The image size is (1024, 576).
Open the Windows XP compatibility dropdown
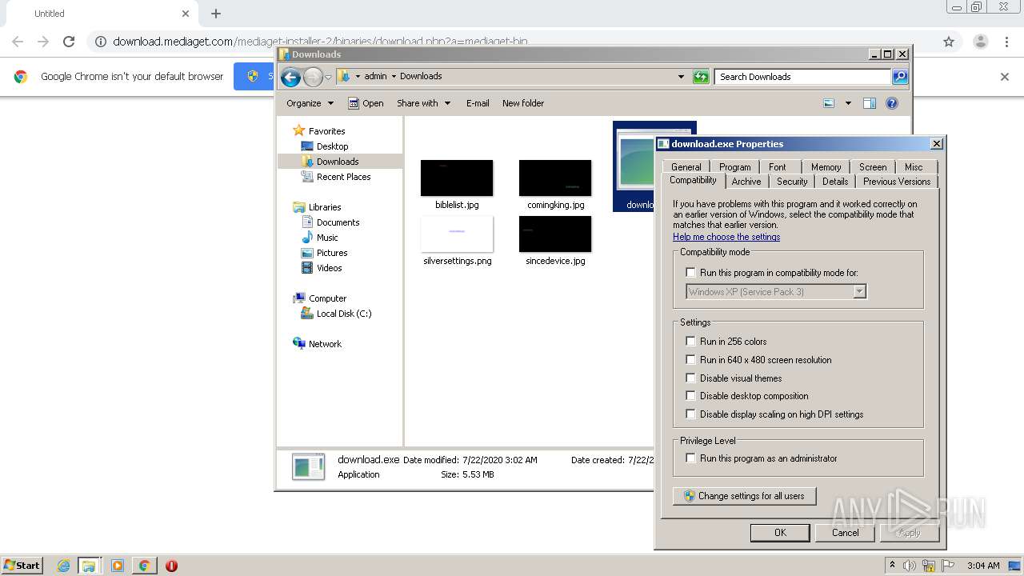tap(859, 292)
